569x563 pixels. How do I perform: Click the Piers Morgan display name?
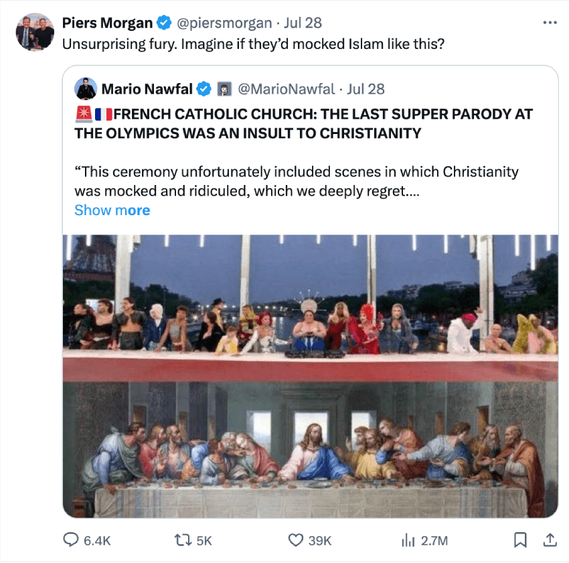pyautogui.click(x=107, y=23)
